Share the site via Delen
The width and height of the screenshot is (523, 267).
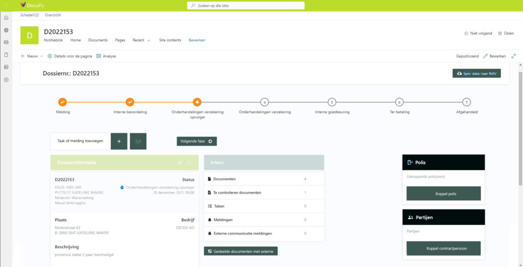click(506, 33)
